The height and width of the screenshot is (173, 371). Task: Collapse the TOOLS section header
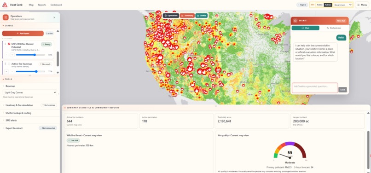[x=30, y=79]
